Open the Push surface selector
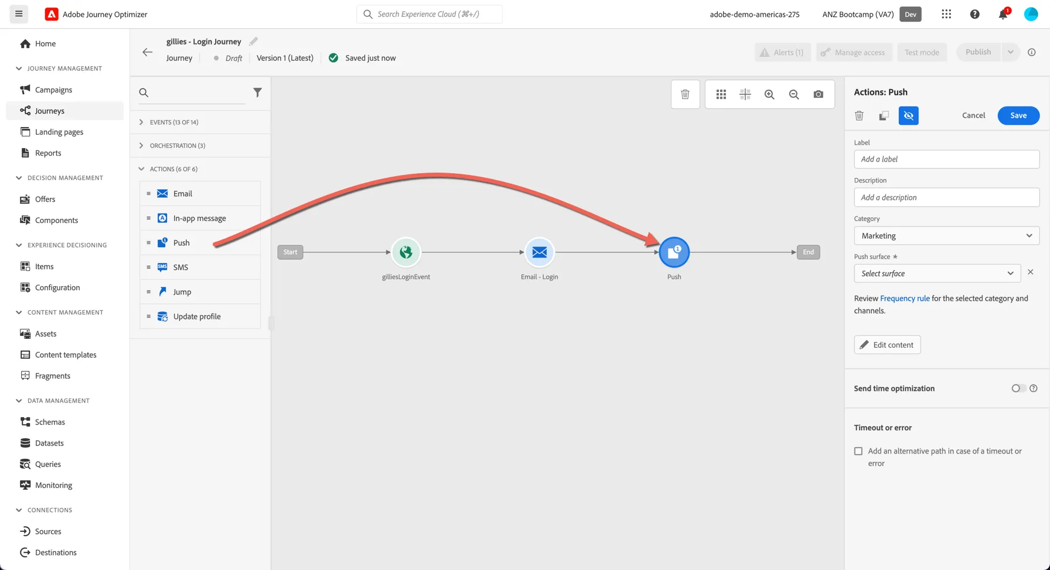 (x=937, y=273)
